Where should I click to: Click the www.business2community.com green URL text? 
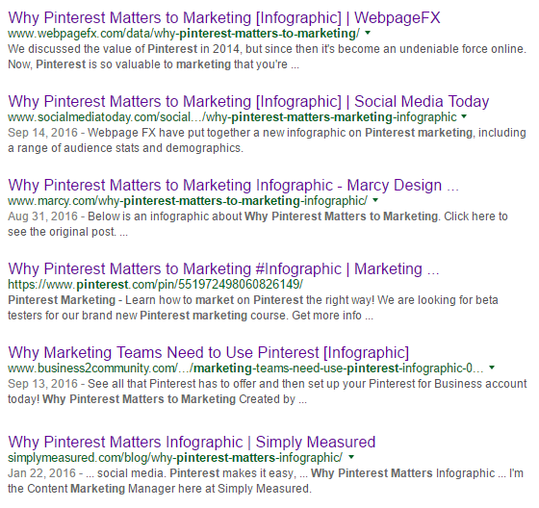[245, 368]
